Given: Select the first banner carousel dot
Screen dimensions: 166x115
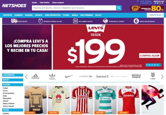Looking at the screenshot, I should pos(147,65).
